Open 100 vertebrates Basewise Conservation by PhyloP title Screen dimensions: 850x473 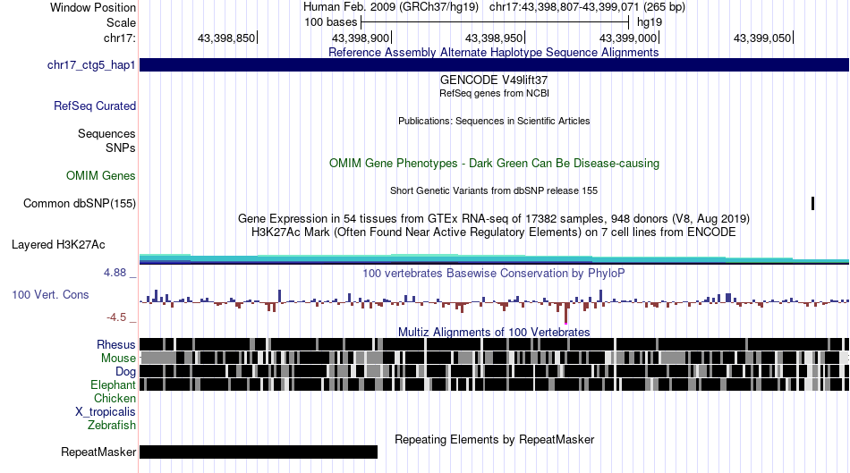(x=494, y=273)
